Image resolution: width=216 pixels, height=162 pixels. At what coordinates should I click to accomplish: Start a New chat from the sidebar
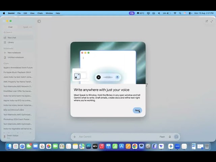18,37
